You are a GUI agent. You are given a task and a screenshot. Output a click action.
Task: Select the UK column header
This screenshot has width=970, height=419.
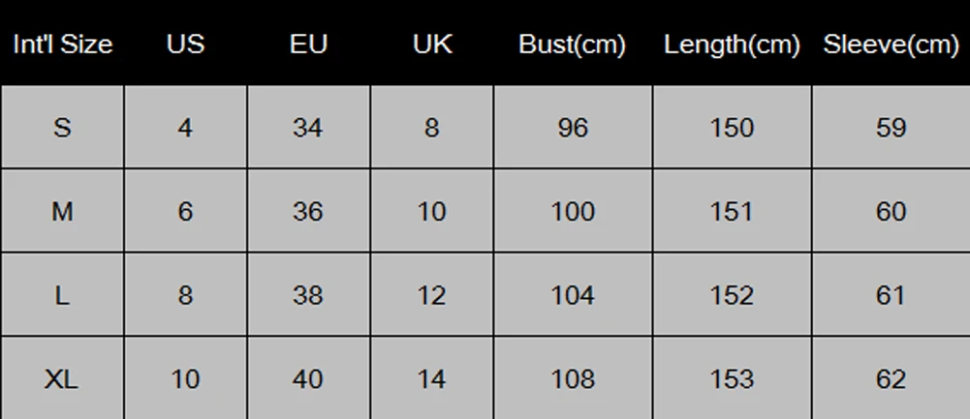pyautogui.click(x=432, y=44)
